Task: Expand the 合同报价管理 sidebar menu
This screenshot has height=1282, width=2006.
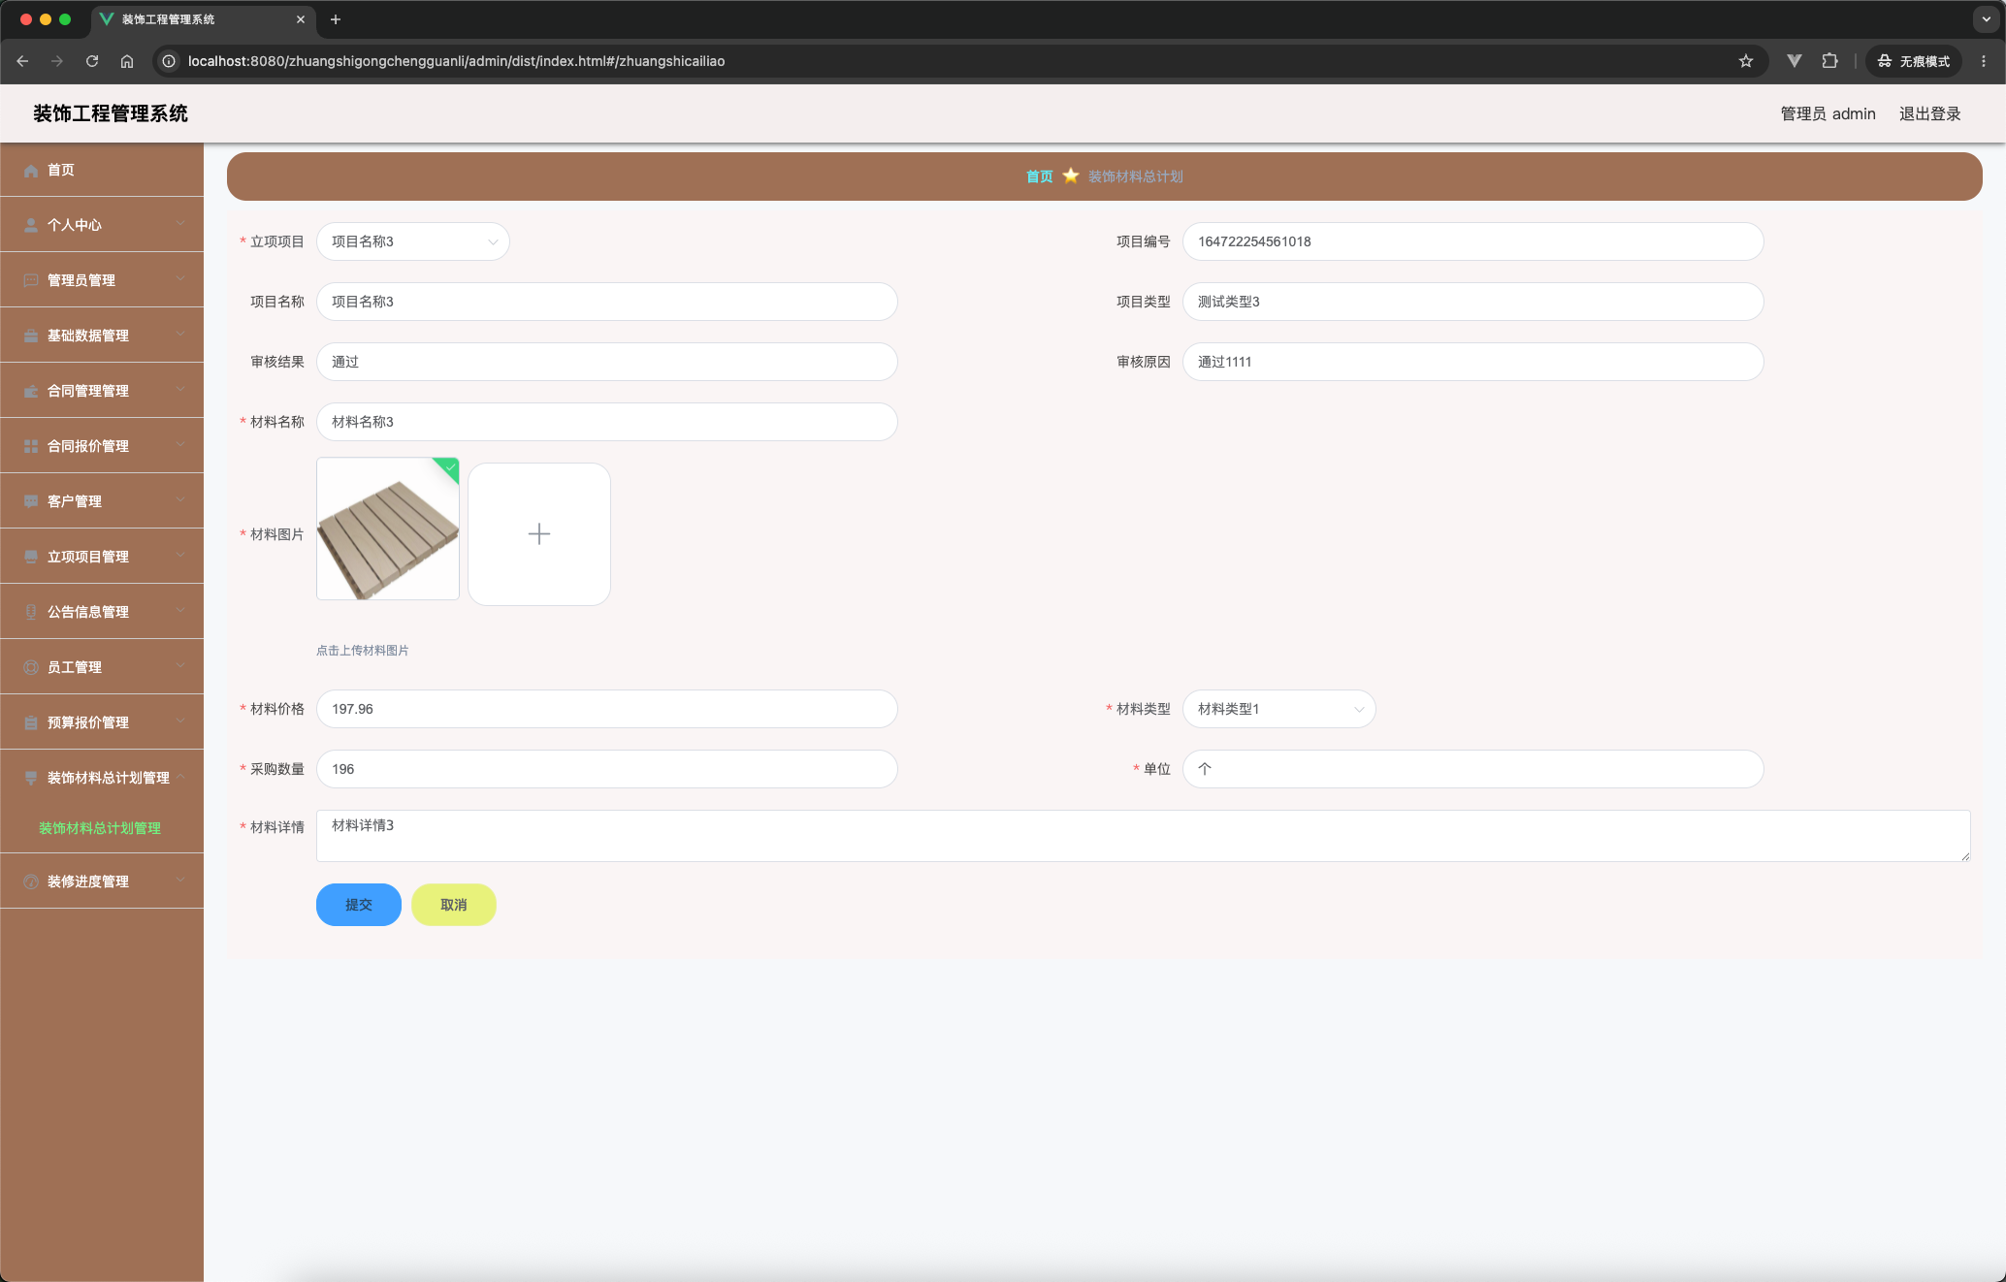Action: coord(102,446)
